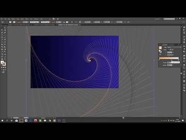Open the Window menu
This screenshot has width=186, height=140.
point(36,19)
